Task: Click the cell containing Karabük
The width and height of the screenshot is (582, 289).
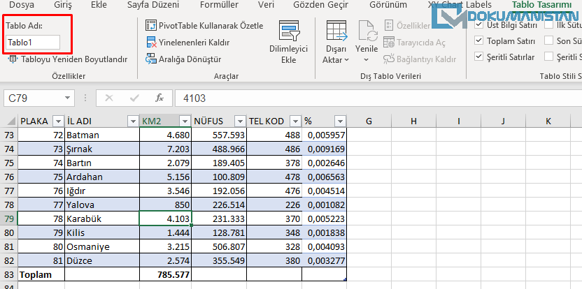Action: click(x=102, y=219)
